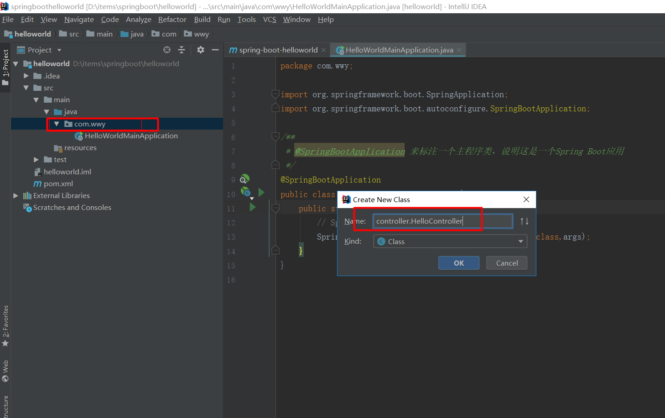Image resolution: width=665 pixels, height=418 pixels.
Task: Collapse the main folder
Action: pyautogui.click(x=36, y=99)
